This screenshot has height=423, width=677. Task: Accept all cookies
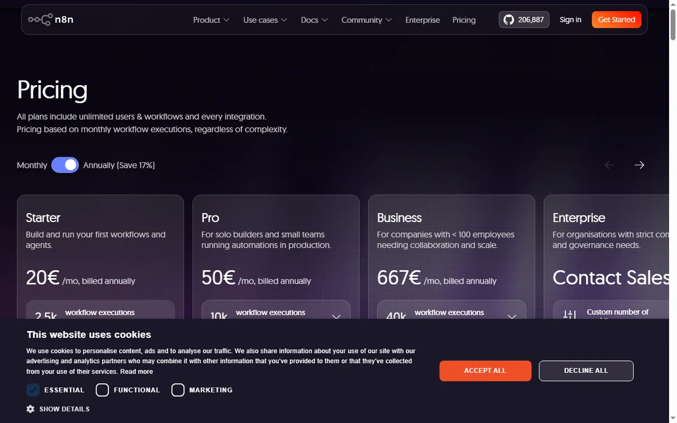click(x=485, y=371)
